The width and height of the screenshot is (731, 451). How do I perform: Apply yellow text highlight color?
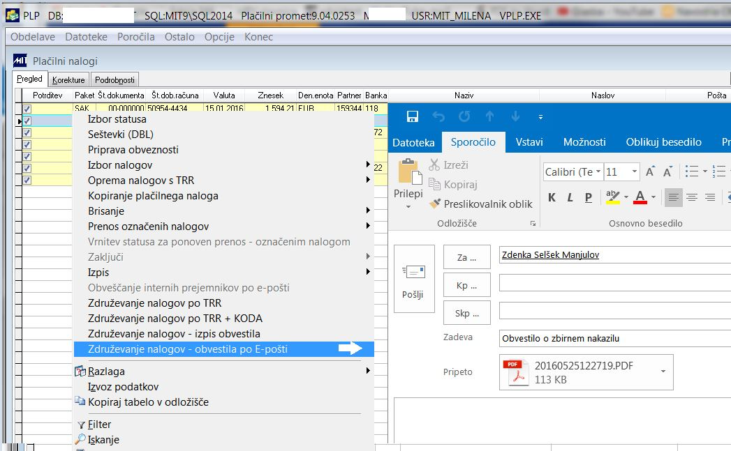pyautogui.click(x=612, y=197)
